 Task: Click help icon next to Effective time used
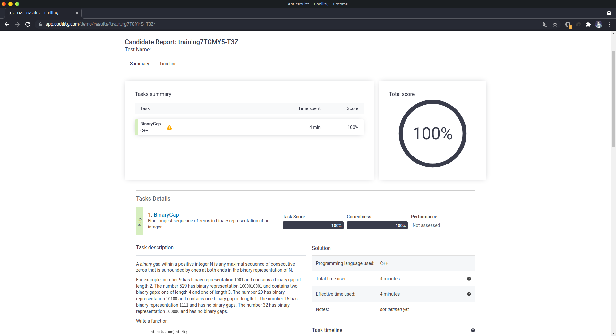(469, 294)
